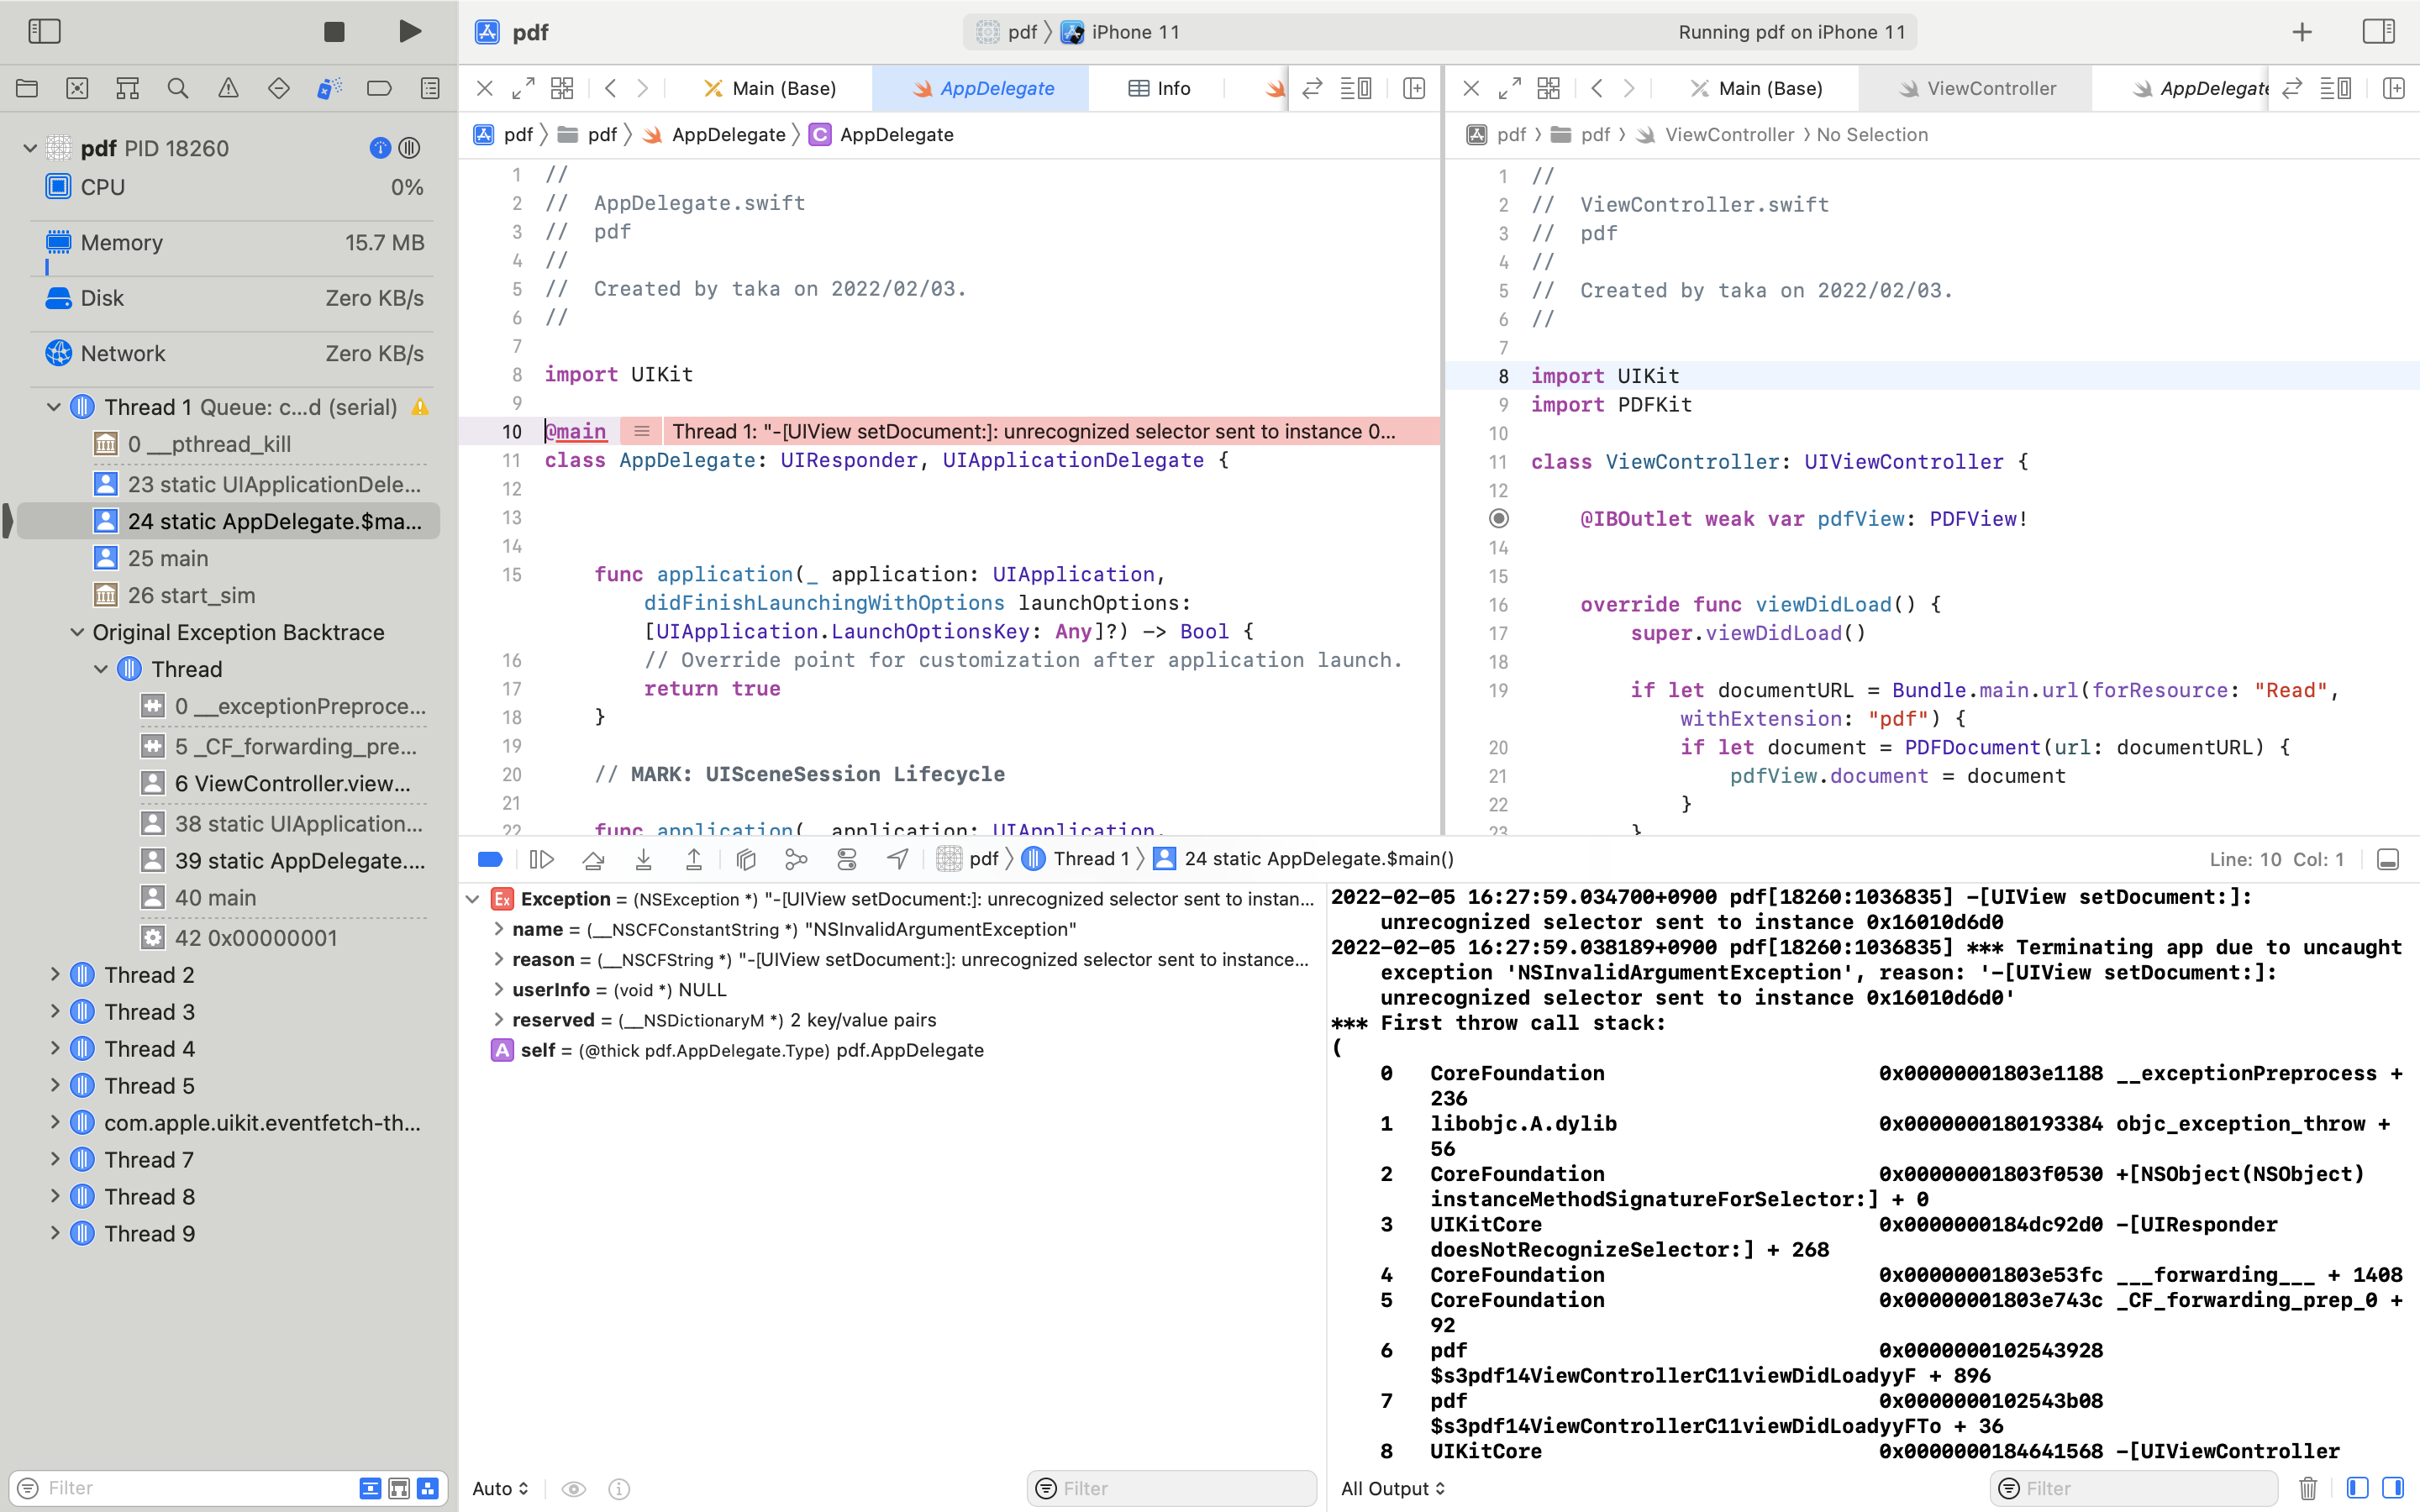Open the Breakpoint navigator icon
Viewport: 2420px width, 1512px height.
click(379, 88)
